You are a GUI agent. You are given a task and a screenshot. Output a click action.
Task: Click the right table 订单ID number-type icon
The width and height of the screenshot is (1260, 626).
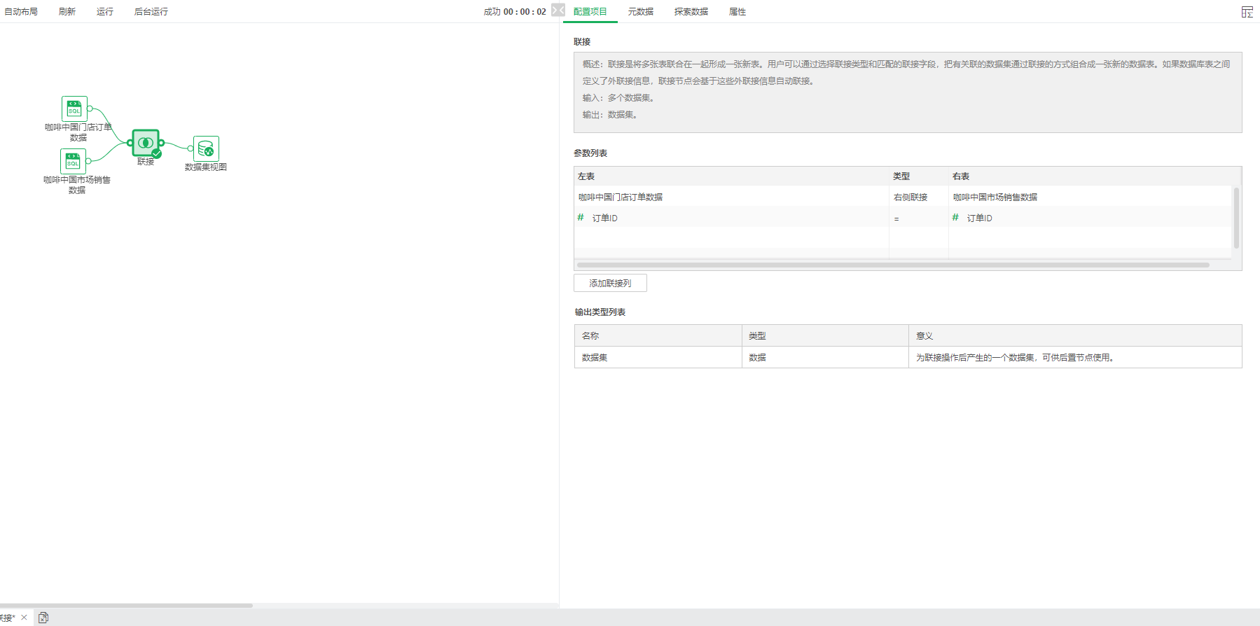(x=955, y=218)
